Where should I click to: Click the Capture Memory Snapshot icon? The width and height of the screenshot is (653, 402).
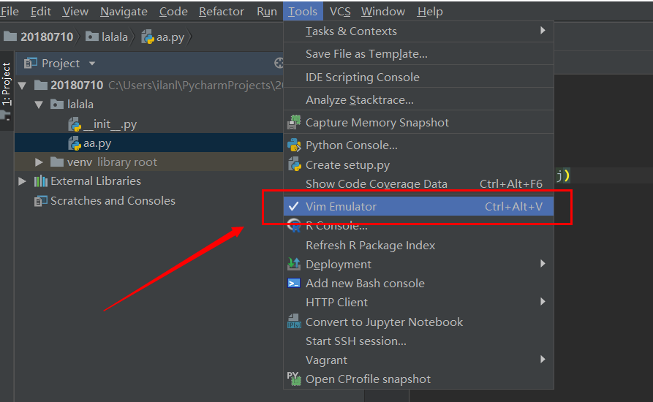(x=294, y=122)
